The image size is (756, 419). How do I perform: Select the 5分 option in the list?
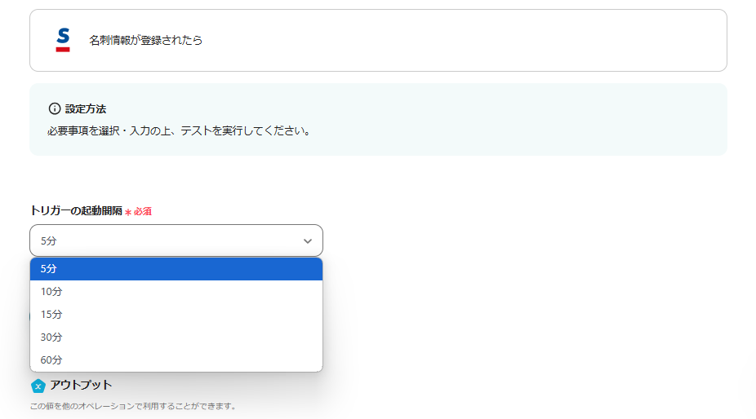(x=176, y=269)
